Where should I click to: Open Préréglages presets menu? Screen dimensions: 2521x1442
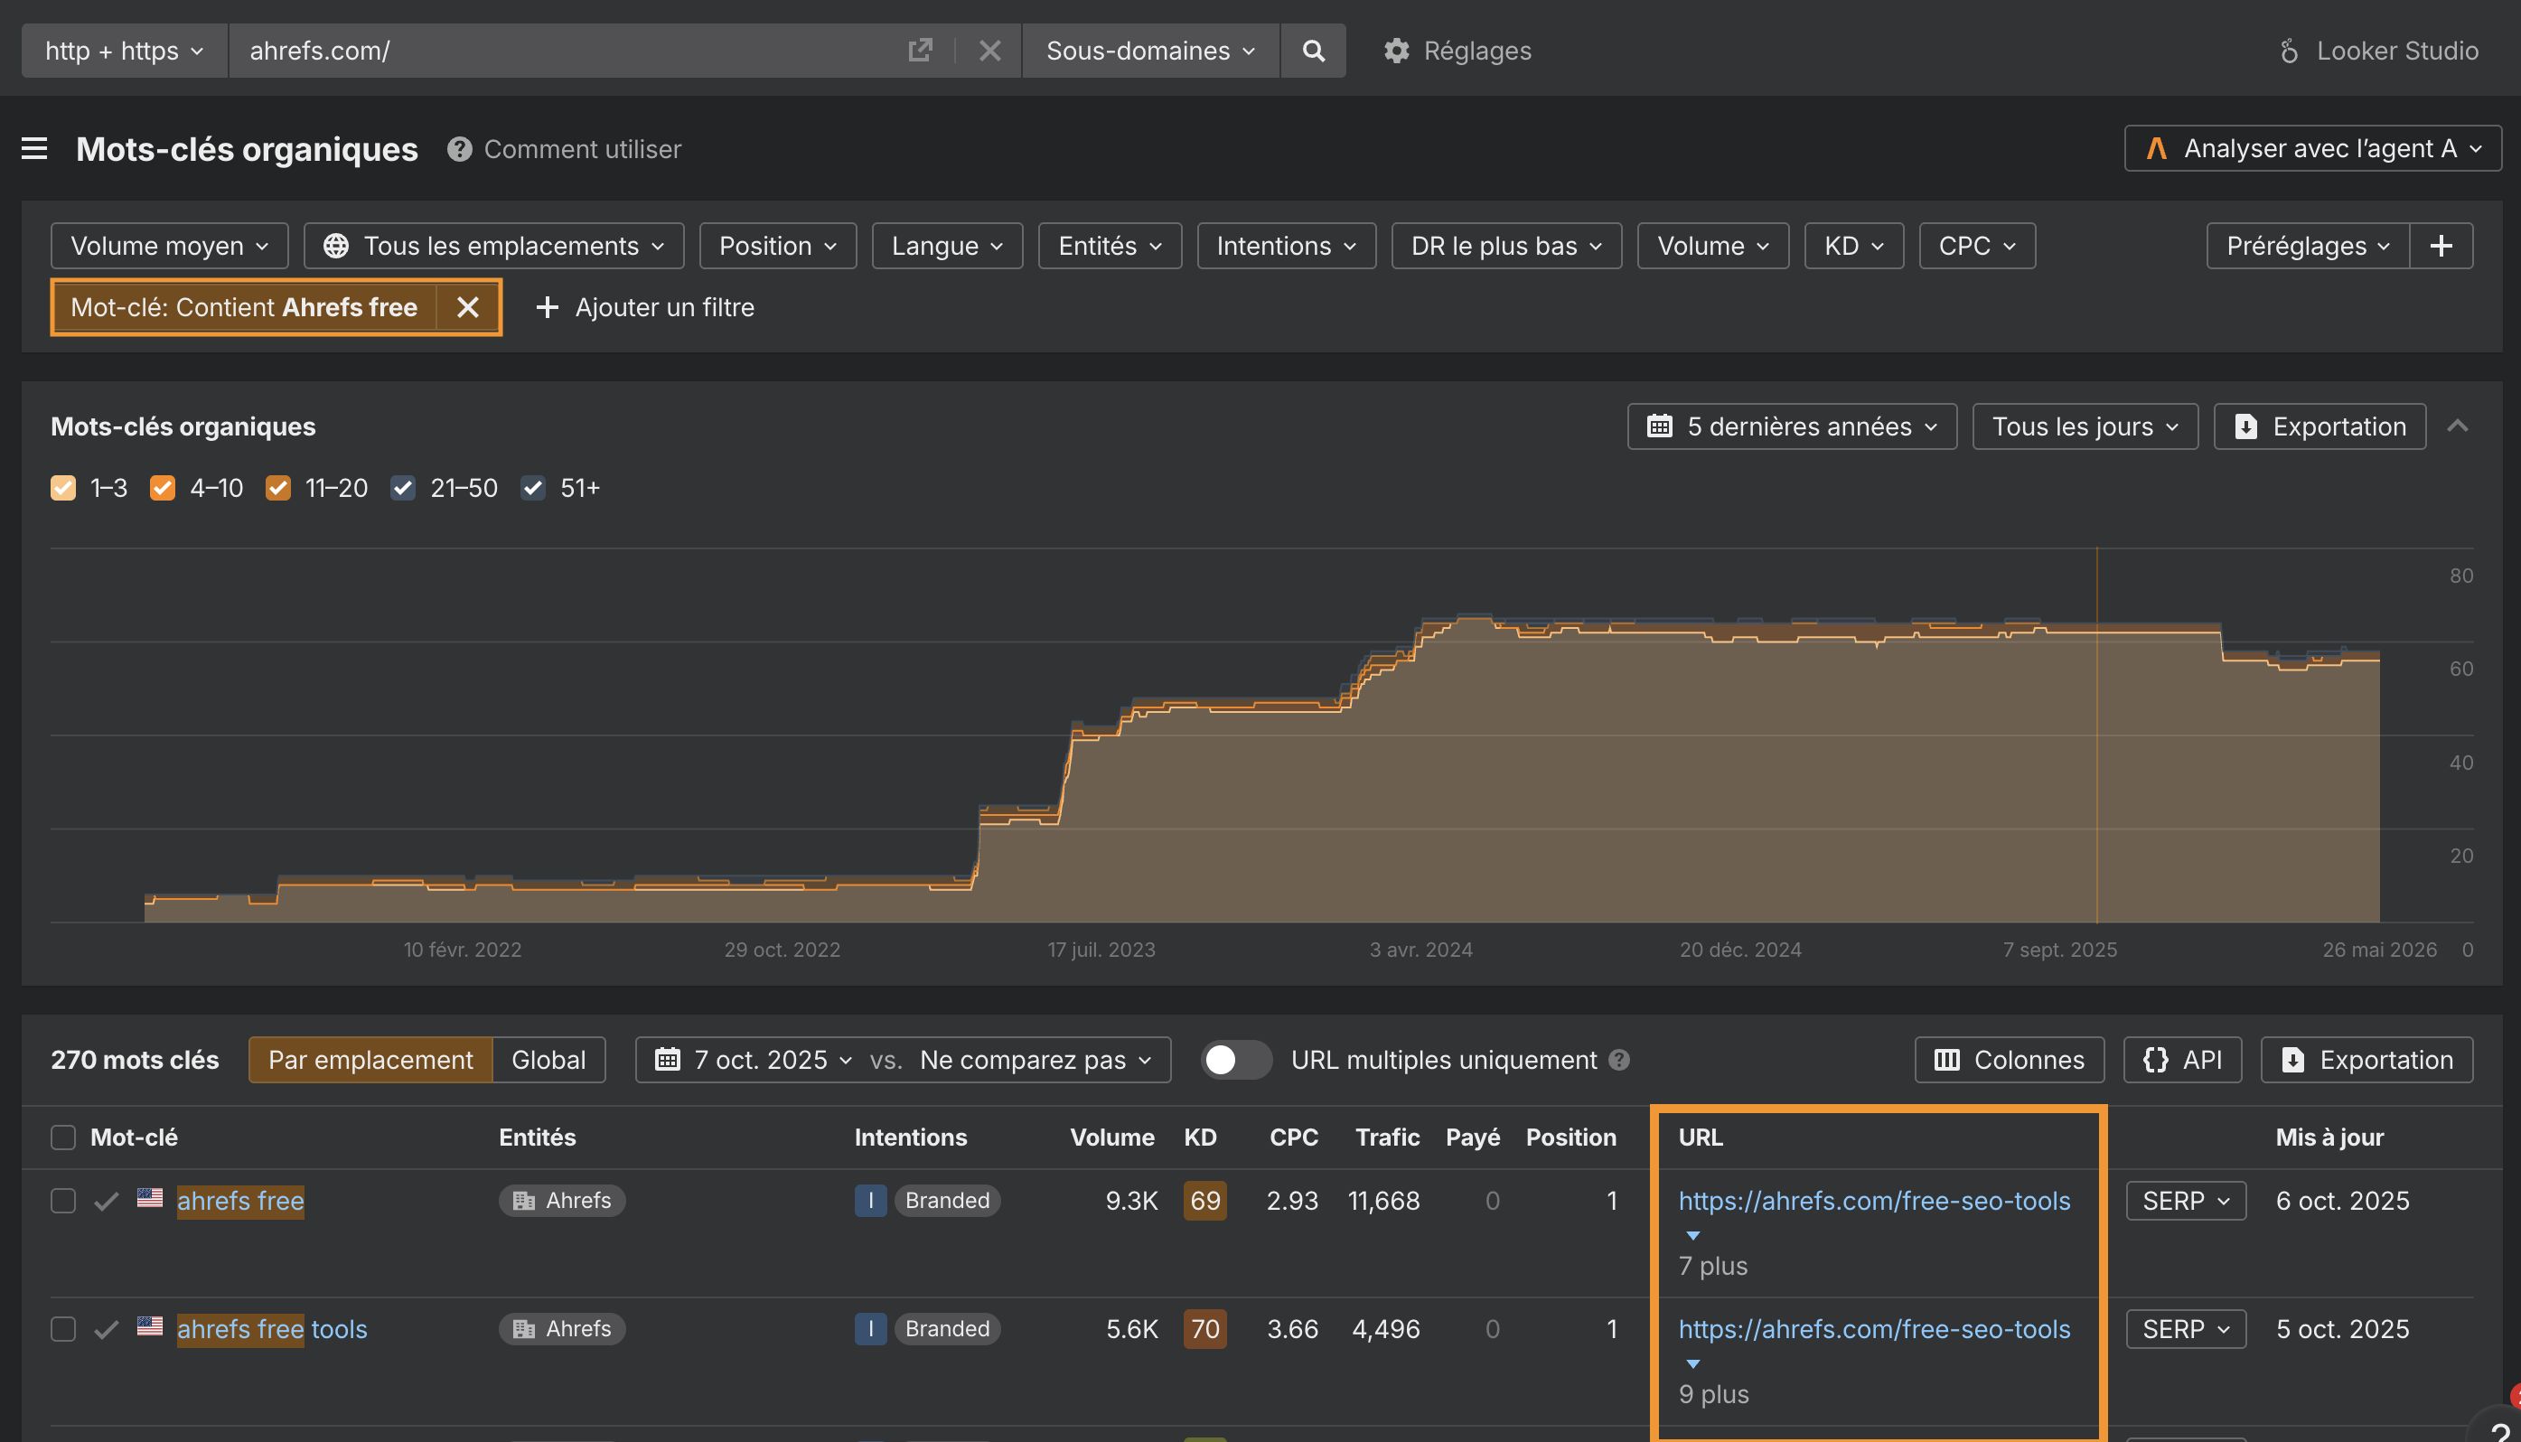pos(2308,246)
